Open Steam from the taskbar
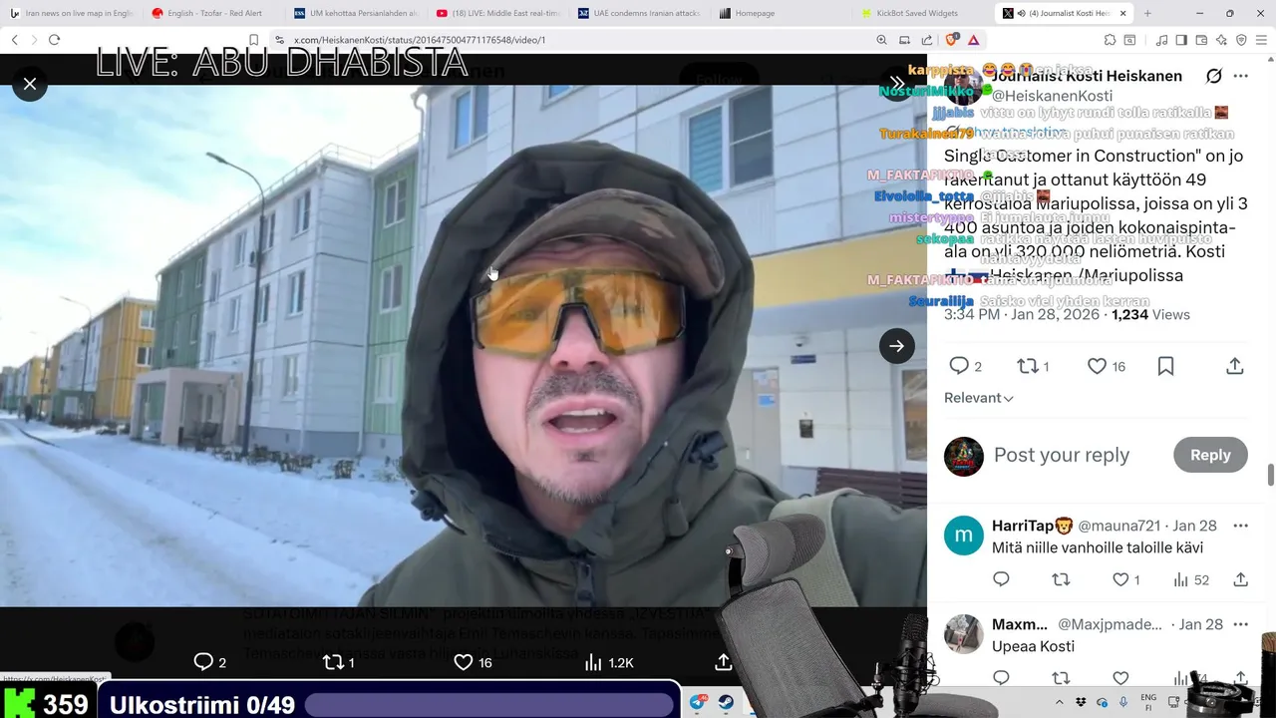The width and height of the screenshot is (1276, 718). tap(726, 703)
